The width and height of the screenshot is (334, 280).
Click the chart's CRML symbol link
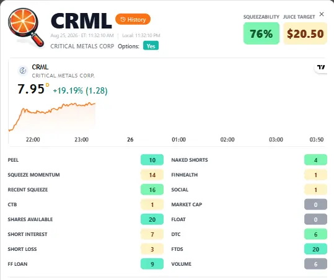point(40,67)
